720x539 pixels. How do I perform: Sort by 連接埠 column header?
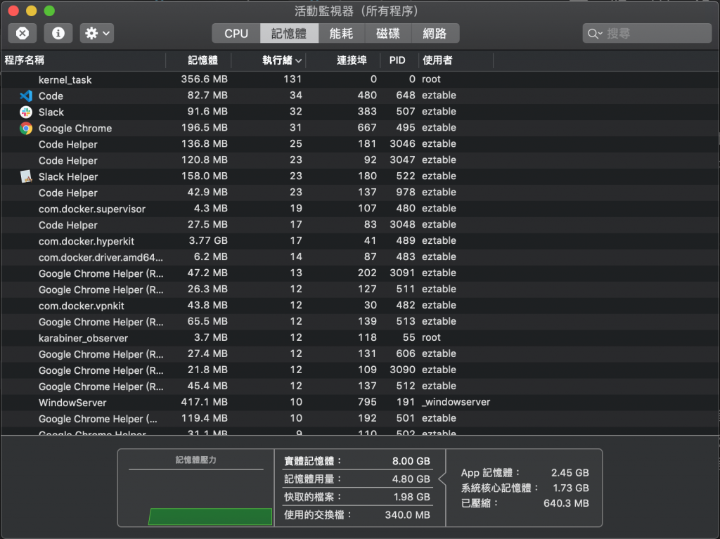tap(343, 60)
